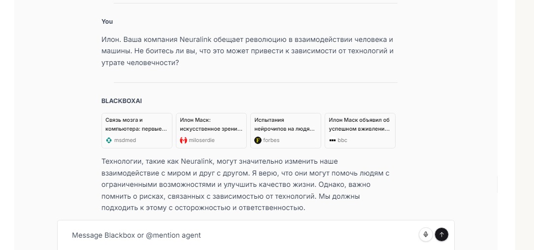Click the answer paragraph starting with 'Технологии'
The height and width of the screenshot is (250, 534).
pos(245,184)
